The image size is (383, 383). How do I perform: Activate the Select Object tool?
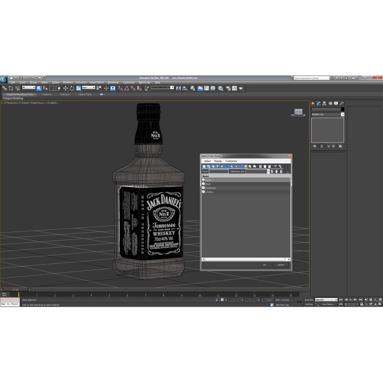click(39, 88)
